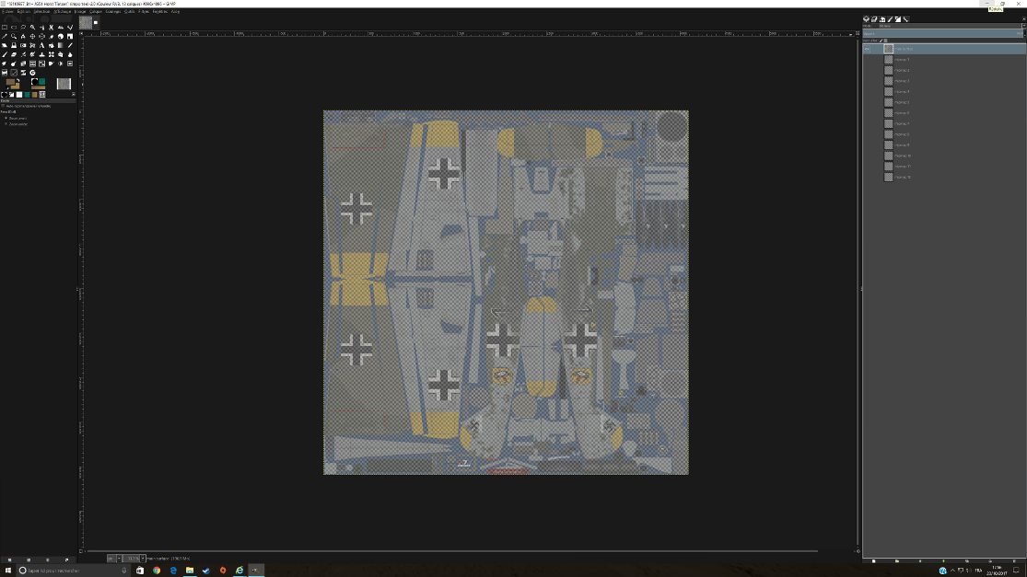Open the Fichier menu

[7, 11]
